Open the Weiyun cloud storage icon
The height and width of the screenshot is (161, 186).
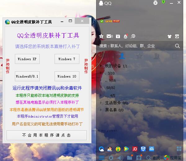coord(152,149)
